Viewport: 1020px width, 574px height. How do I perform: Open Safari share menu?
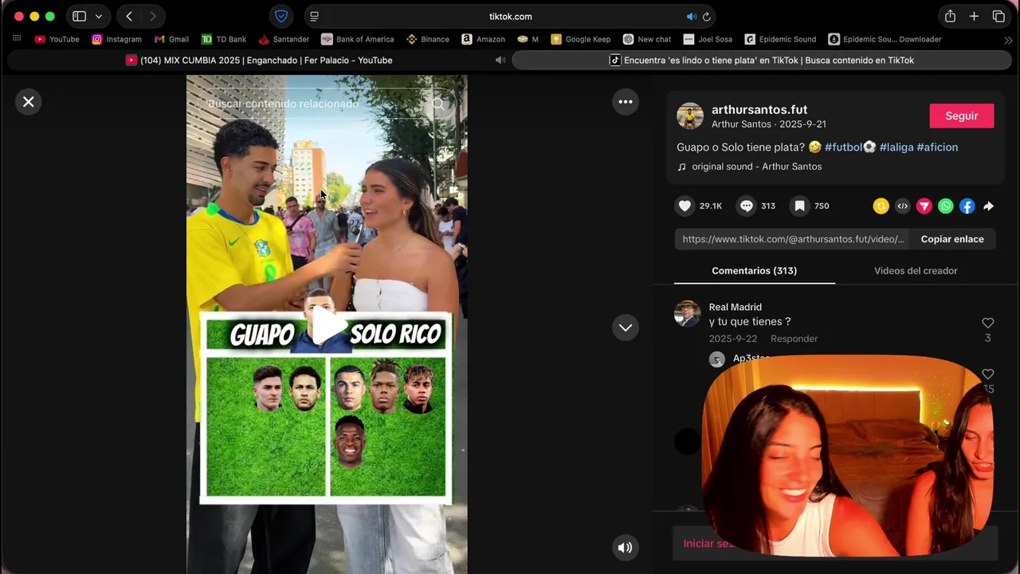click(x=950, y=16)
